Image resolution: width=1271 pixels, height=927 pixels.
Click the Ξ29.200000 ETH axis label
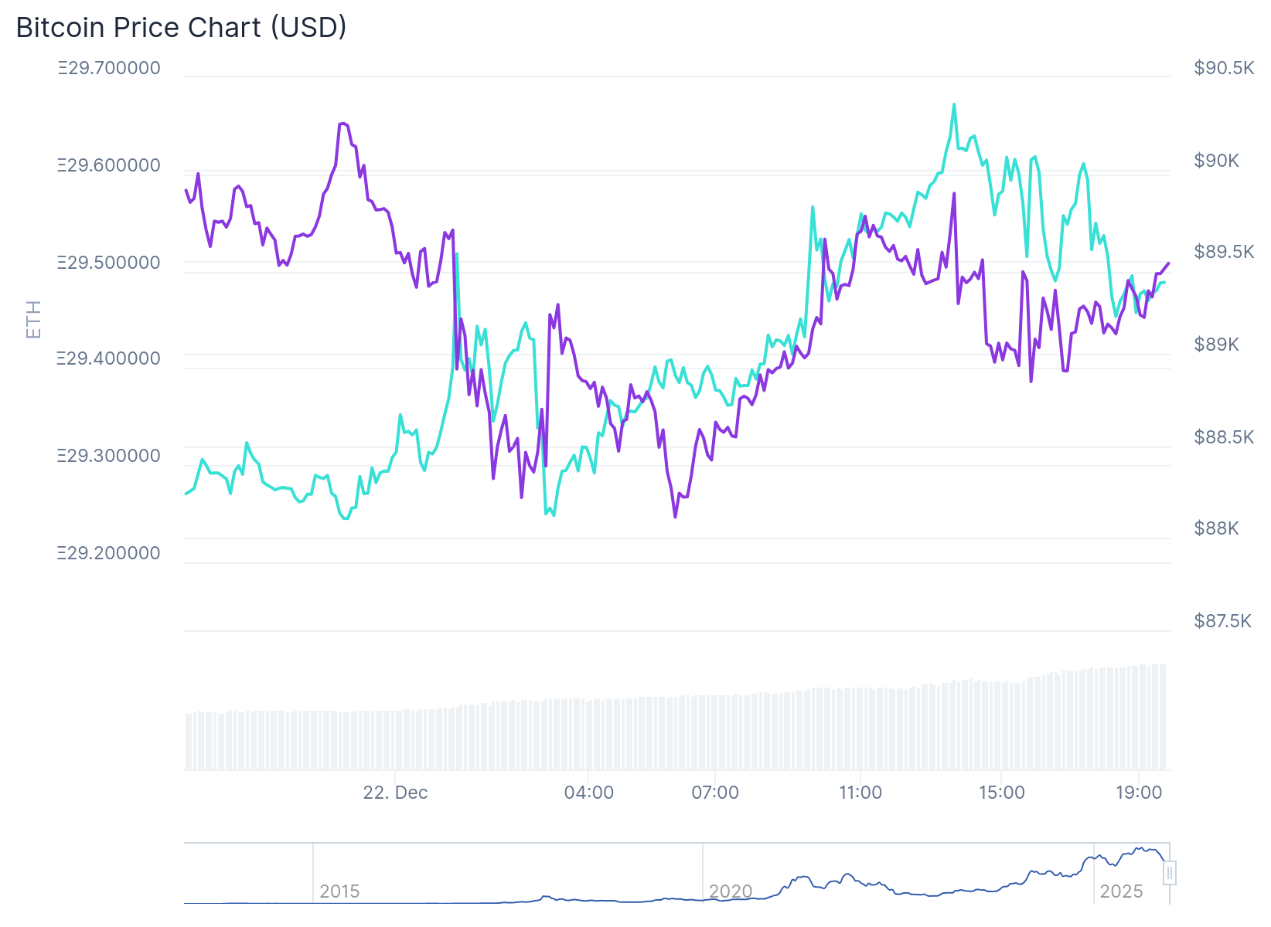(109, 553)
